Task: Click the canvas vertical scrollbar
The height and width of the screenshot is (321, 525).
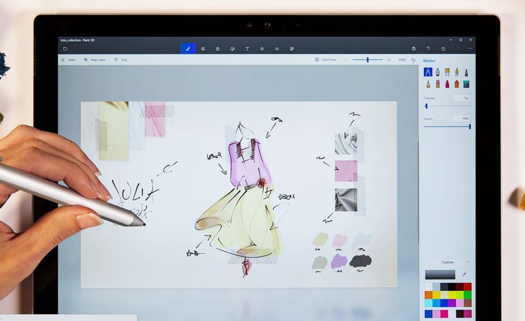Action: (418, 192)
